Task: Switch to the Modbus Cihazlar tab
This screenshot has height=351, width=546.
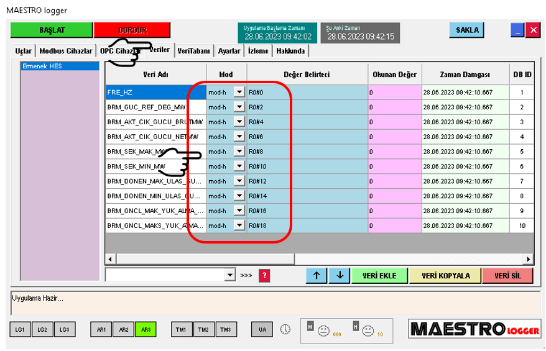Action: (x=66, y=51)
